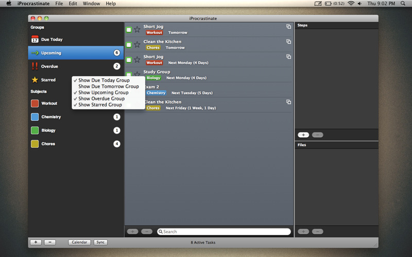Toggle Show Starred Group option
Image resolution: width=412 pixels, height=257 pixels.
click(x=108, y=105)
